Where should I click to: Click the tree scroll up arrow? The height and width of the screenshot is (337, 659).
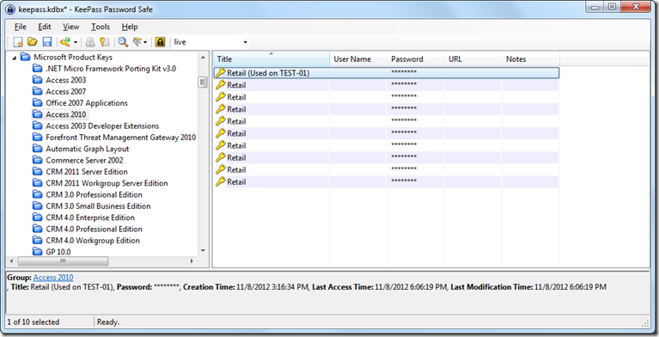click(203, 58)
